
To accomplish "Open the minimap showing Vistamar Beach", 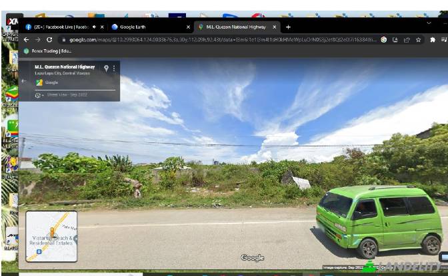I will (x=51, y=236).
